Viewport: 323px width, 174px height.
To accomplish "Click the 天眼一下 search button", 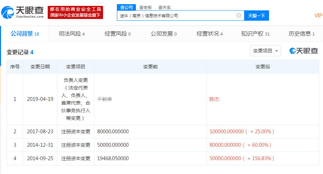I will click(x=257, y=16).
